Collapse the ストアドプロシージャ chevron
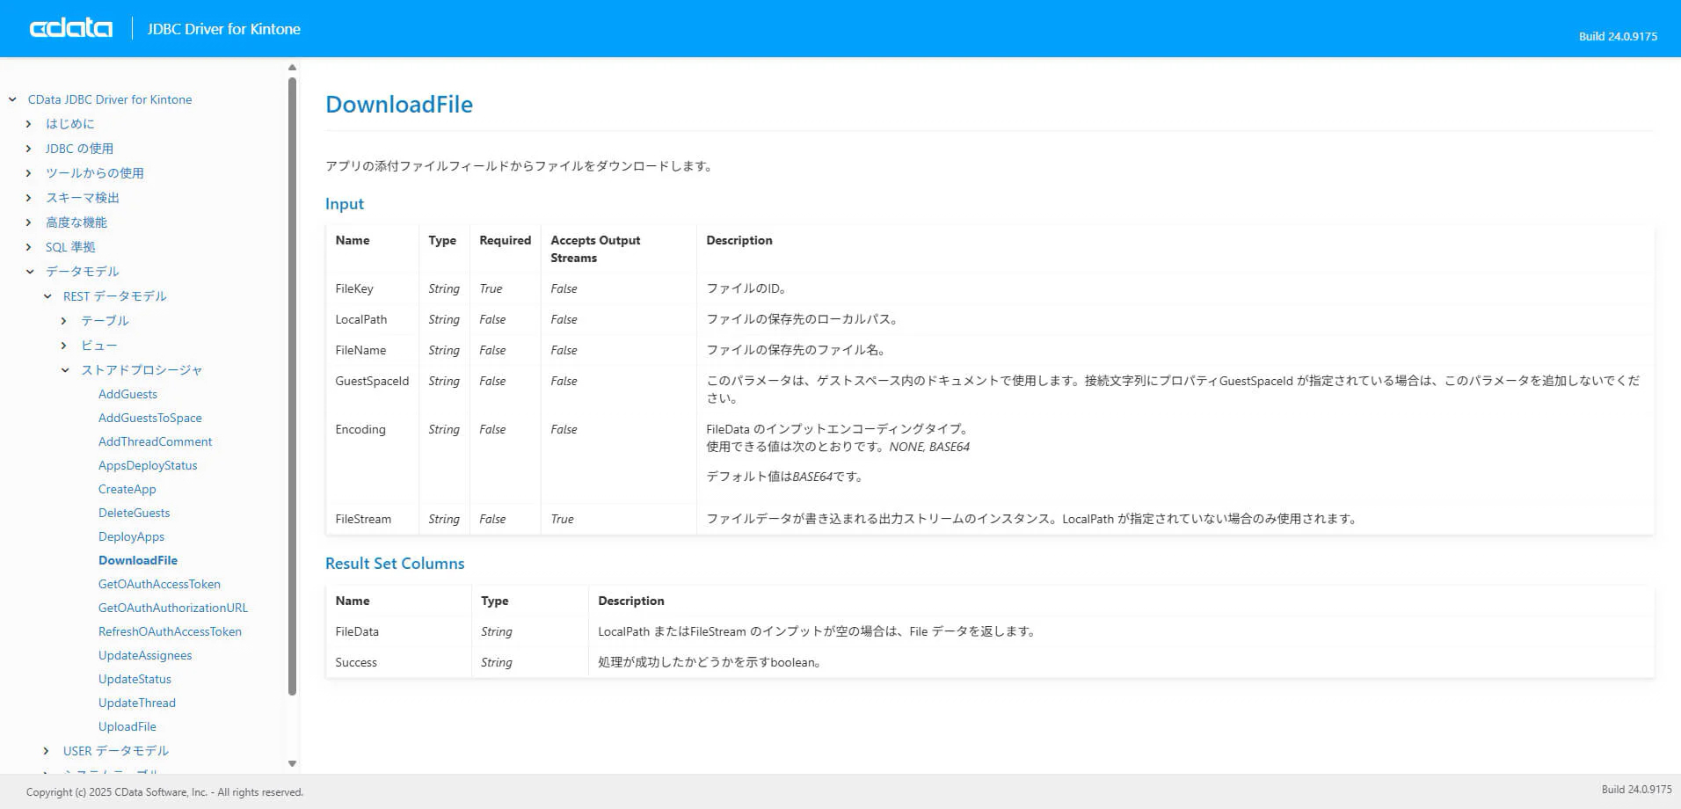Viewport: 1681px width, 809px height. (65, 370)
